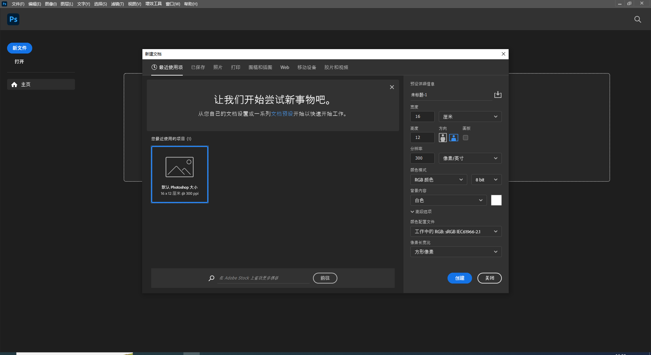Image resolution: width=651 pixels, height=355 pixels.
Task: Switch to the 移动设备 tab
Action: [x=306, y=67]
